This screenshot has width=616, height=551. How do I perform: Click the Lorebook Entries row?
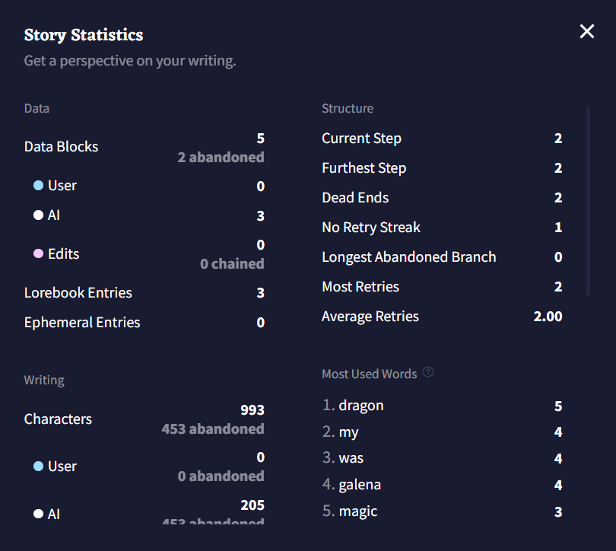point(78,292)
